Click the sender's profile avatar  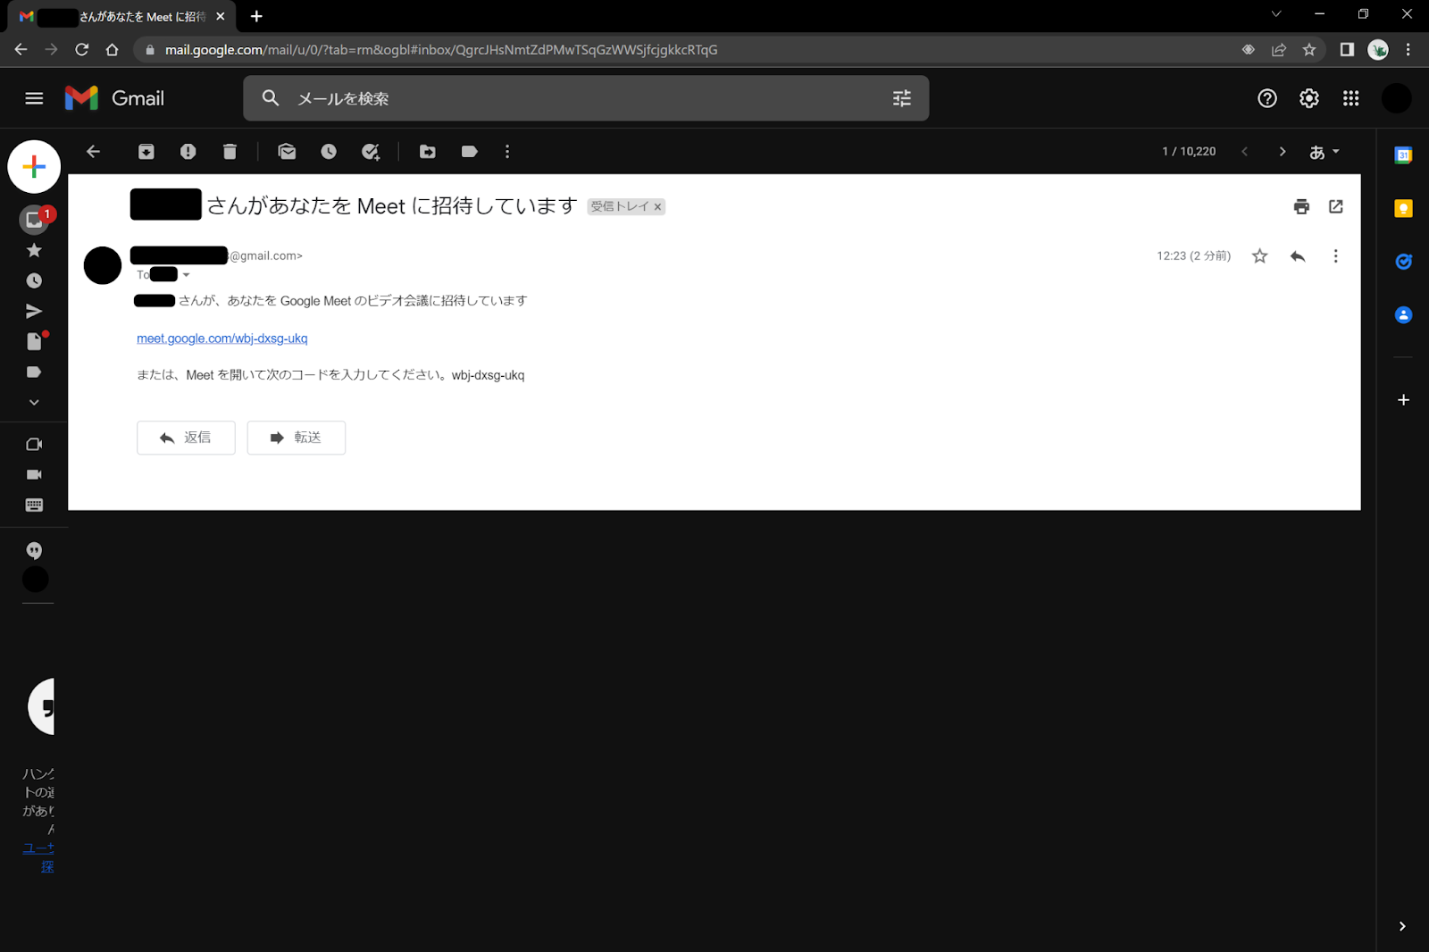click(x=103, y=265)
